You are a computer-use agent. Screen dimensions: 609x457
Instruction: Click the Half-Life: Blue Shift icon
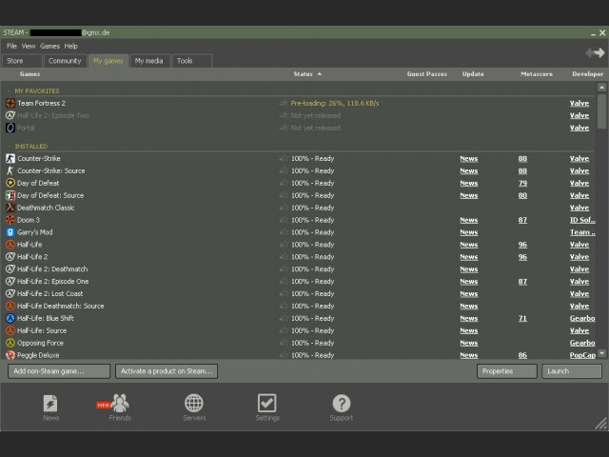[10, 318]
